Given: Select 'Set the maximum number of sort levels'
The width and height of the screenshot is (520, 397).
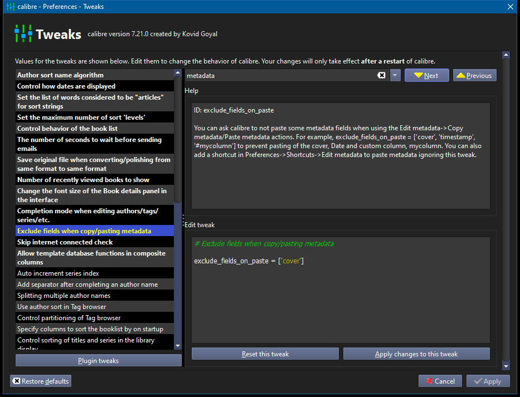Looking at the screenshot, I should [95, 117].
